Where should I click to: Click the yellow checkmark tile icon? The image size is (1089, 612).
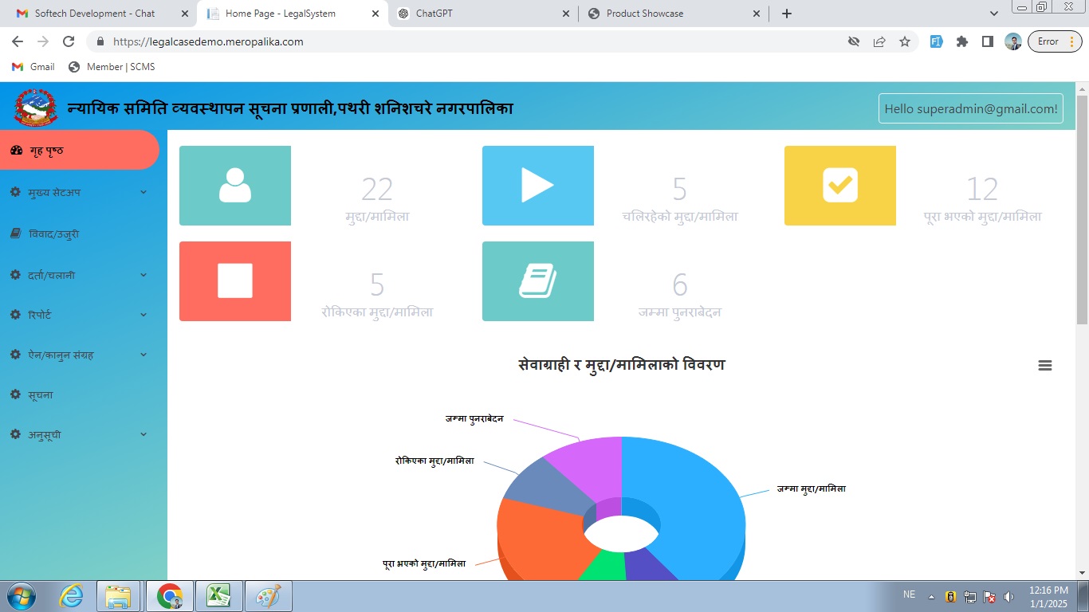pyautogui.click(x=839, y=186)
